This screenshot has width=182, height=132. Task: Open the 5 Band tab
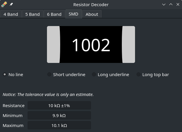[x=32, y=14]
